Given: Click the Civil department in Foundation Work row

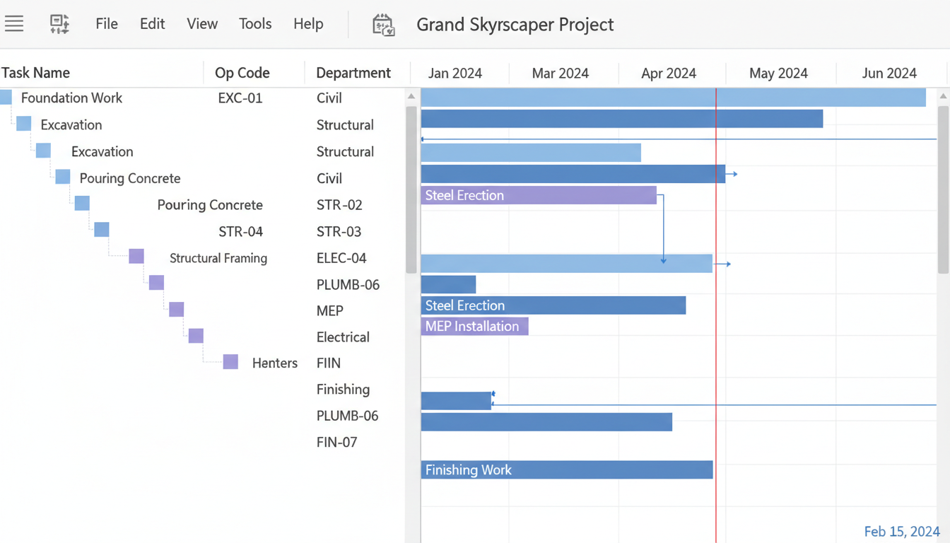Looking at the screenshot, I should (329, 98).
